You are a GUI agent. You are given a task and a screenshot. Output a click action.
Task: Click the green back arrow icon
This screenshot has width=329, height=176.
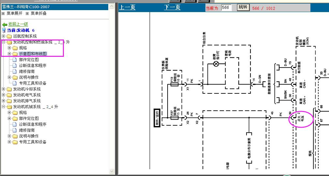[x=5, y=24]
